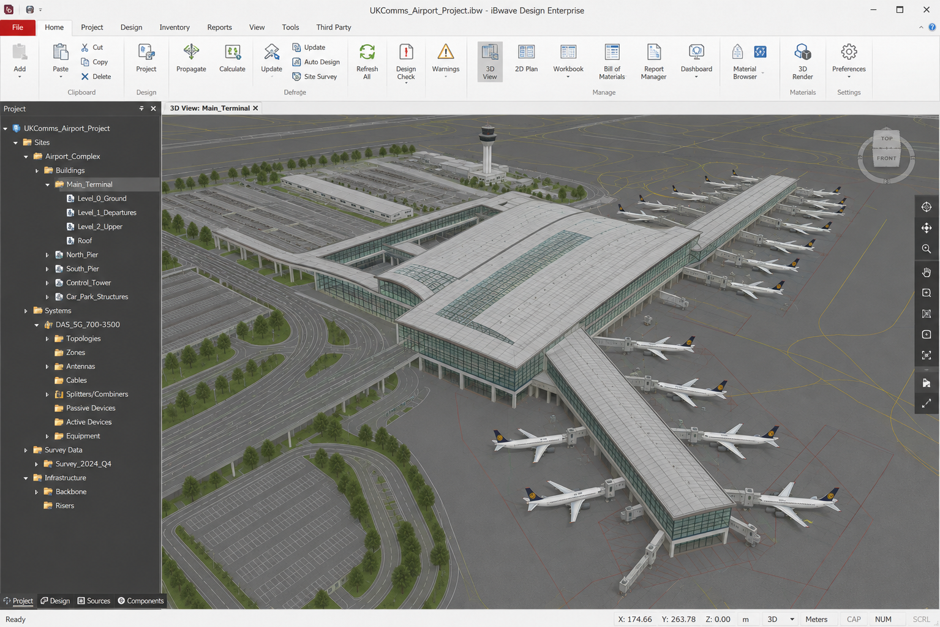
Task: Open the Bill of Materials
Action: click(x=612, y=62)
